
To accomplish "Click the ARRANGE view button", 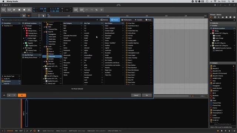I will (10, 131).
